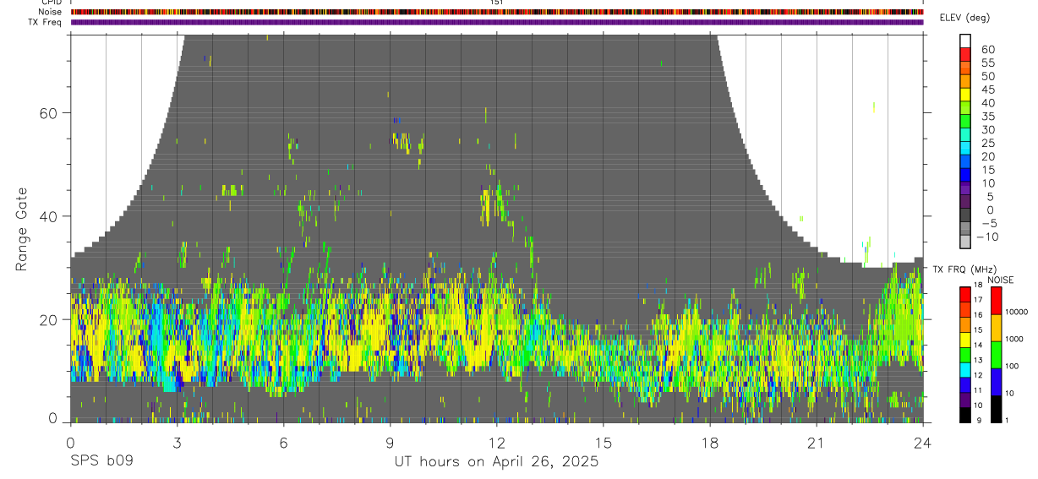Click the dark gray 0-degree elevation block

[x=965, y=215]
